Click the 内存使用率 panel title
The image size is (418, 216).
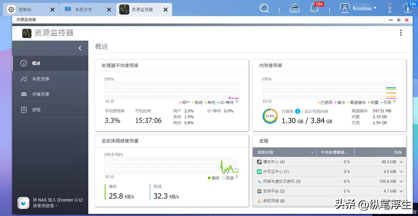(x=270, y=65)
